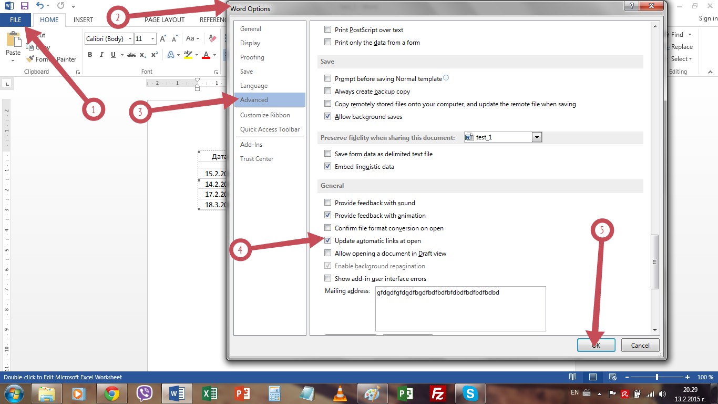Enable Always create backup copy
The image size is (718, 404).
[328, 92]
